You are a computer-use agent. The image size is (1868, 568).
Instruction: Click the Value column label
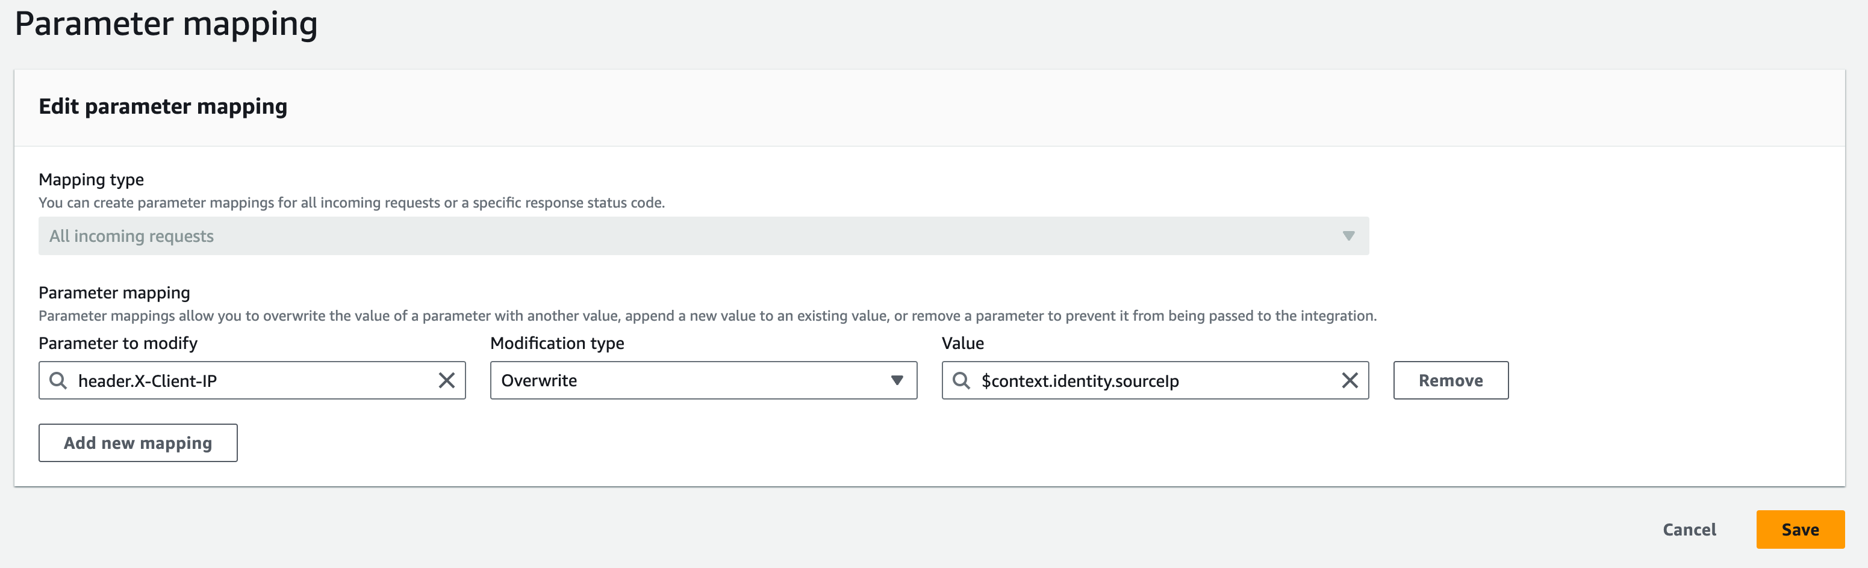tap(962, 344)
